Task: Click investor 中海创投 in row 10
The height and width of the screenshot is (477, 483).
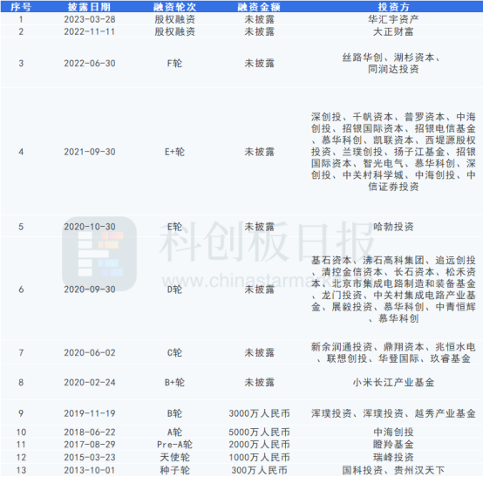Action: tap(393, 432)
